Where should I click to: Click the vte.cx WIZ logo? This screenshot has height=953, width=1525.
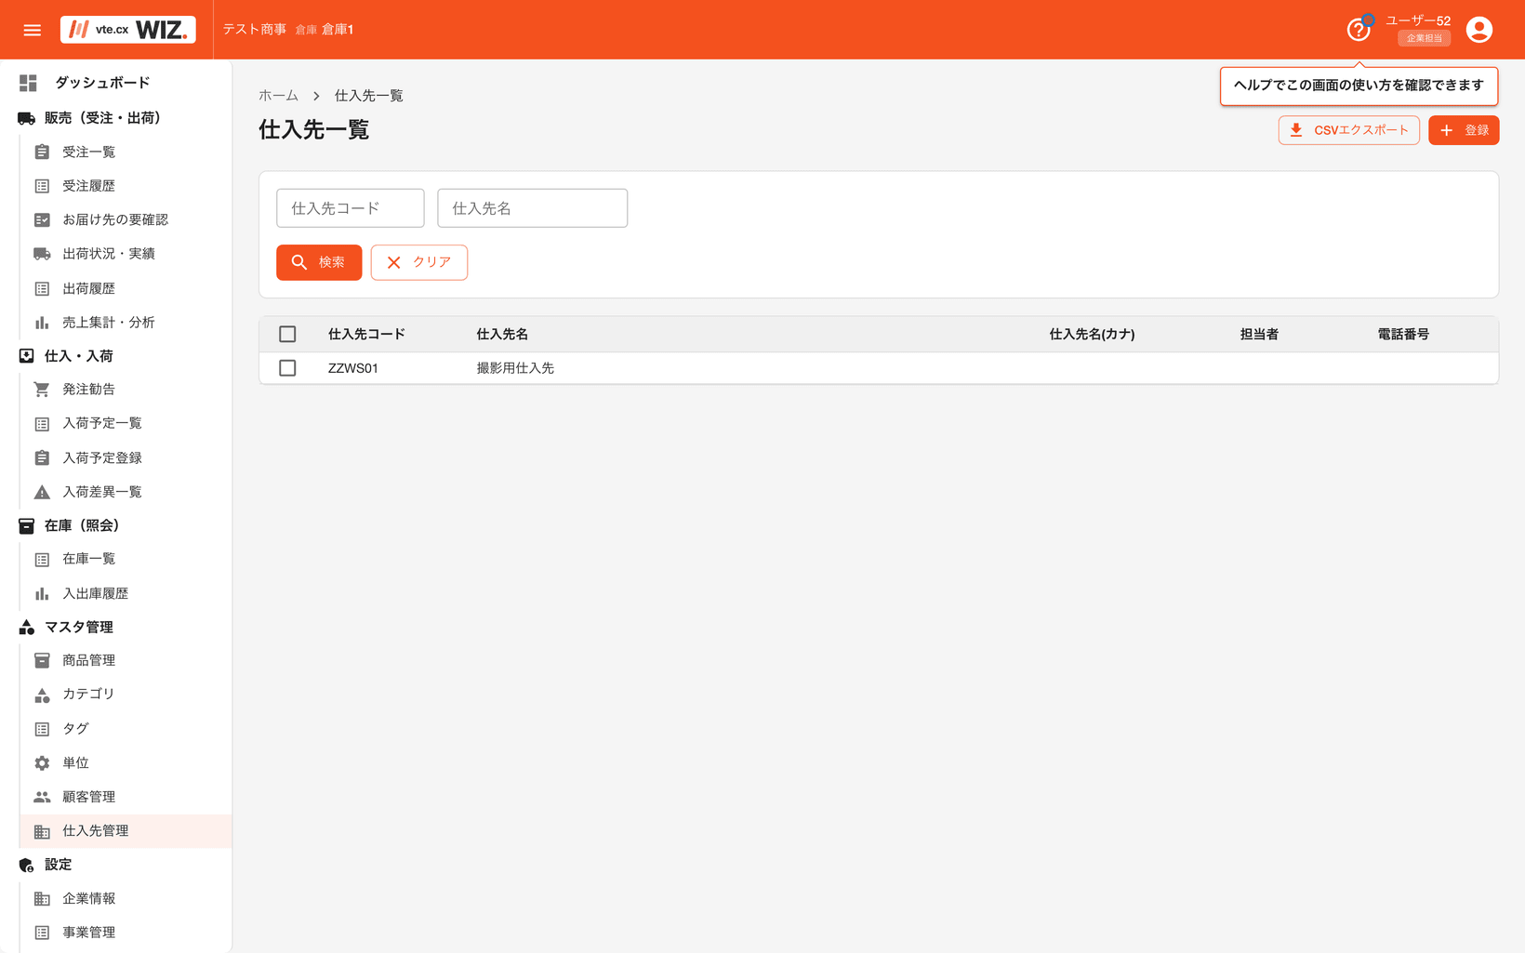click(x=128, y=30)
